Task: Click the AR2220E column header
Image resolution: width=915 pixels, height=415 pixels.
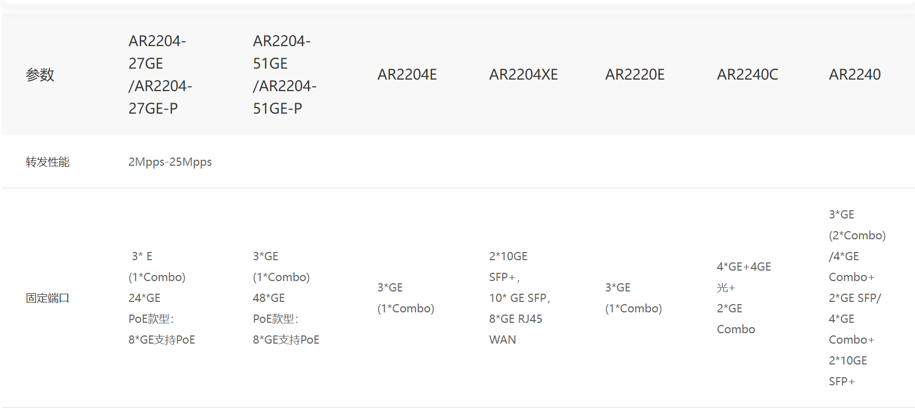Action: tap(635, 75)
